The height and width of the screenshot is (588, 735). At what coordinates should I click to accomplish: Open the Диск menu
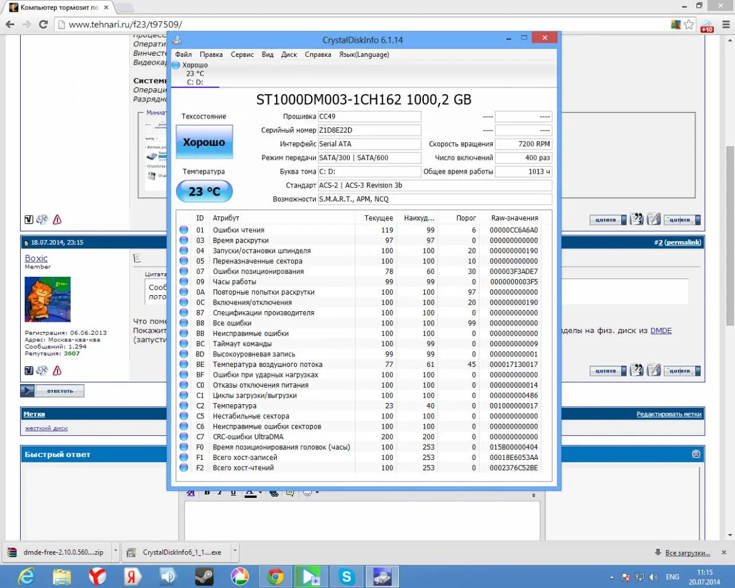pyautogui.click(x=289, y=55)
